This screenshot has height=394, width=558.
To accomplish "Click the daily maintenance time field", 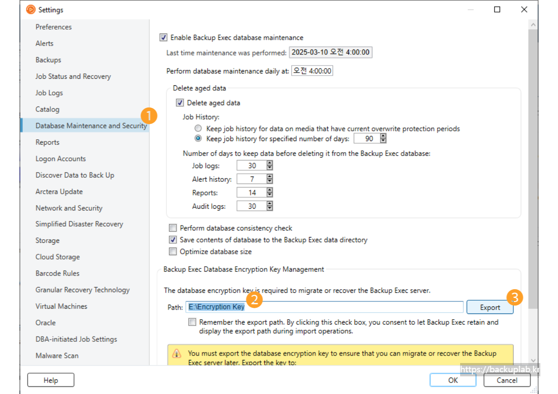I will click(312, 71).
